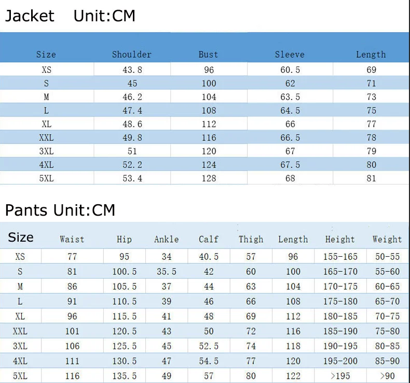Screen dimensions: 410x383
Task: Click the Ankle column header
Action: pos(167,239)
